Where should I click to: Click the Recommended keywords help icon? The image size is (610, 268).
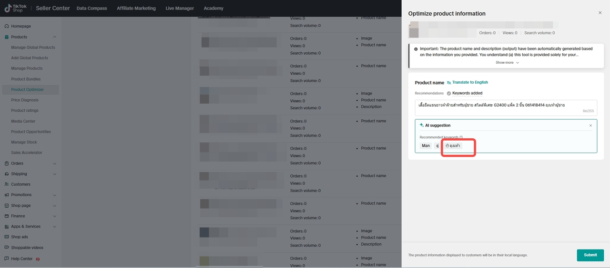(461, 137)
